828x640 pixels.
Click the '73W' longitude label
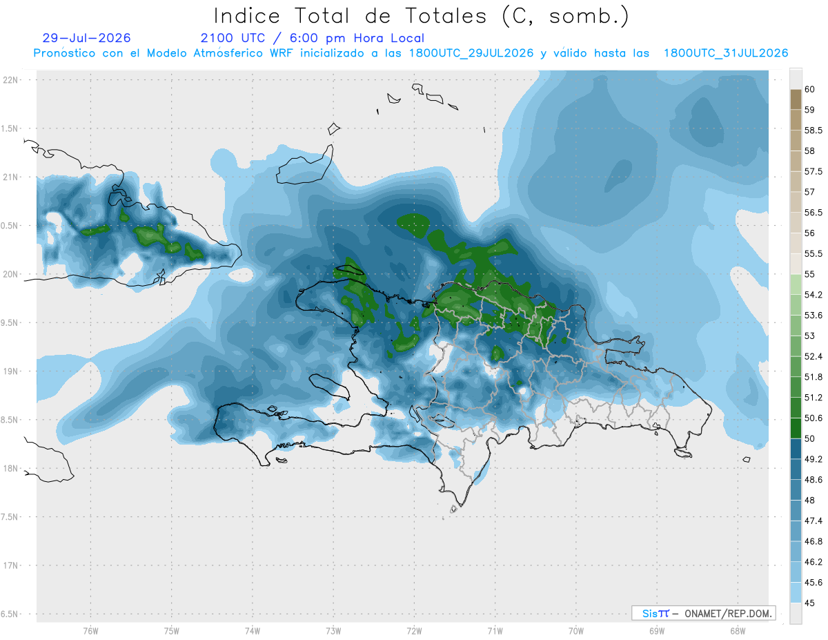pos(333,631)
